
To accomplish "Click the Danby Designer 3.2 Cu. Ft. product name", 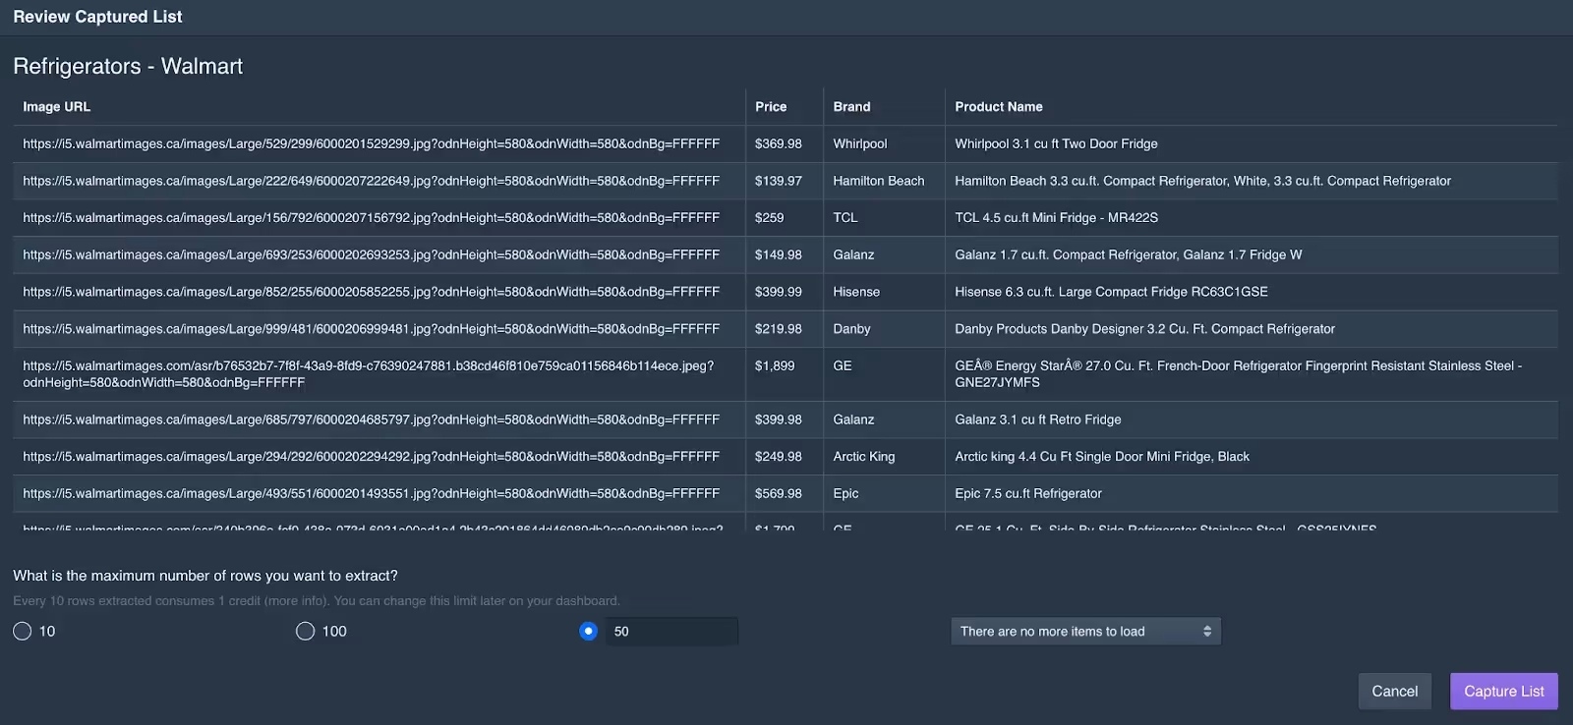I will tap(1144, 329).
